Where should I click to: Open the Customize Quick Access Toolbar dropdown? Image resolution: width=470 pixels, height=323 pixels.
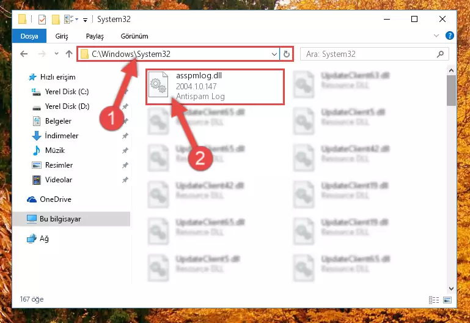(86, 20)
